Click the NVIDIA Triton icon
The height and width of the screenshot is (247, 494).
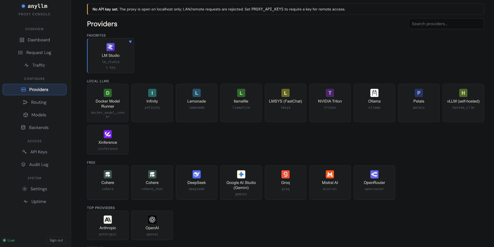(x=330, y=93)
